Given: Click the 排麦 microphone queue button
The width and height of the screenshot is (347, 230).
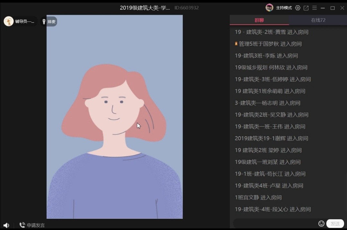Looking at the screenshot, I should (49, 22).
